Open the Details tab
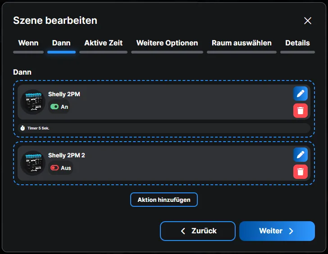 pos(297,43)
